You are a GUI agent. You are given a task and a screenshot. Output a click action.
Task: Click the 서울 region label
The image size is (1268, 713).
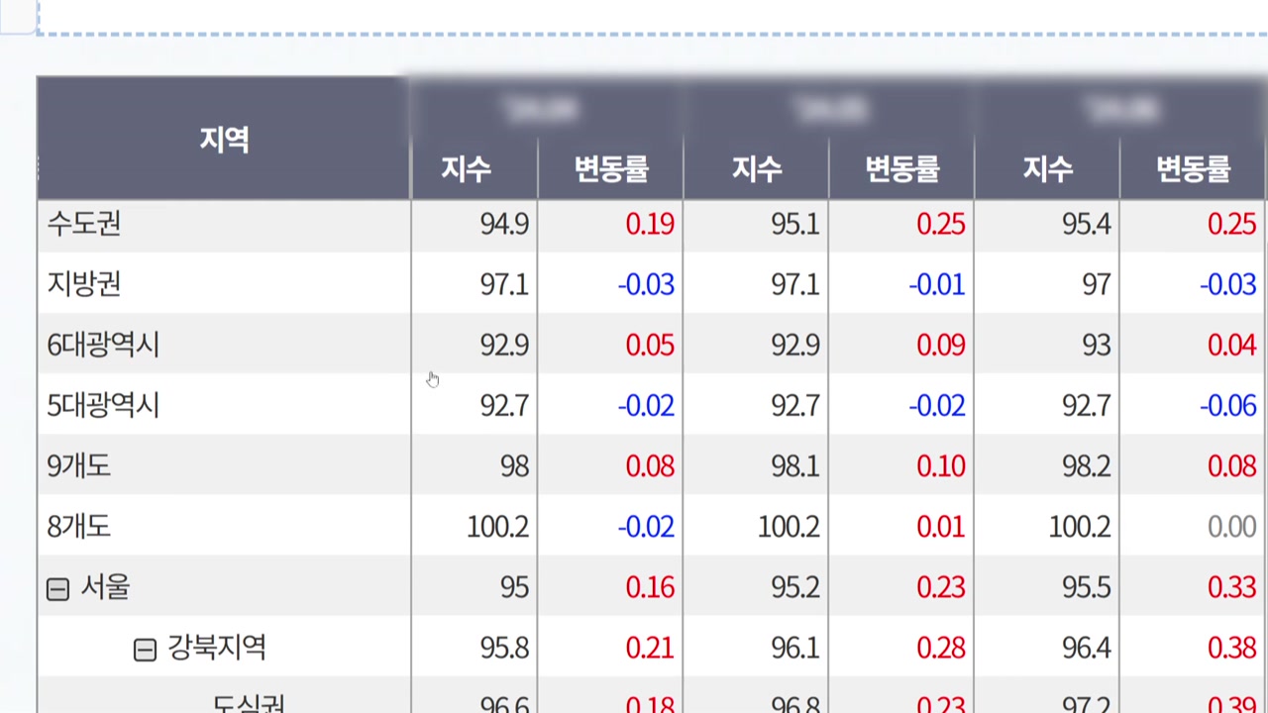(105, 587)
